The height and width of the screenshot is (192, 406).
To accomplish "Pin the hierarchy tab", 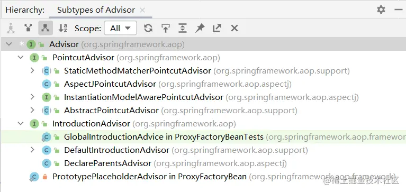I will [200, 28].
